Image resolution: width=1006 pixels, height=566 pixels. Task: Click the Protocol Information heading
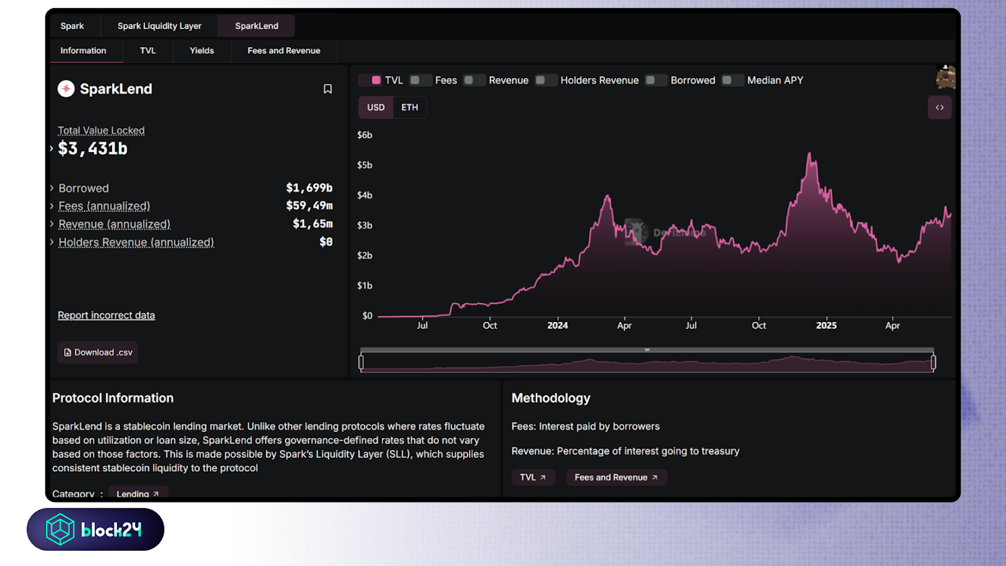113,398
